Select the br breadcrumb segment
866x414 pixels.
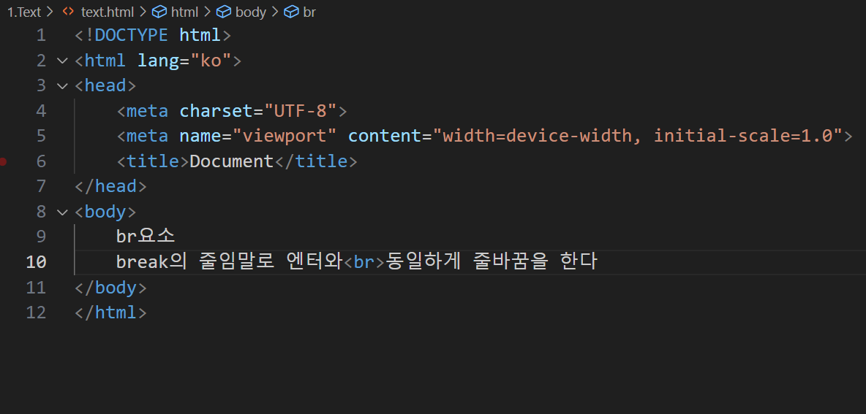tap(309, 12)
